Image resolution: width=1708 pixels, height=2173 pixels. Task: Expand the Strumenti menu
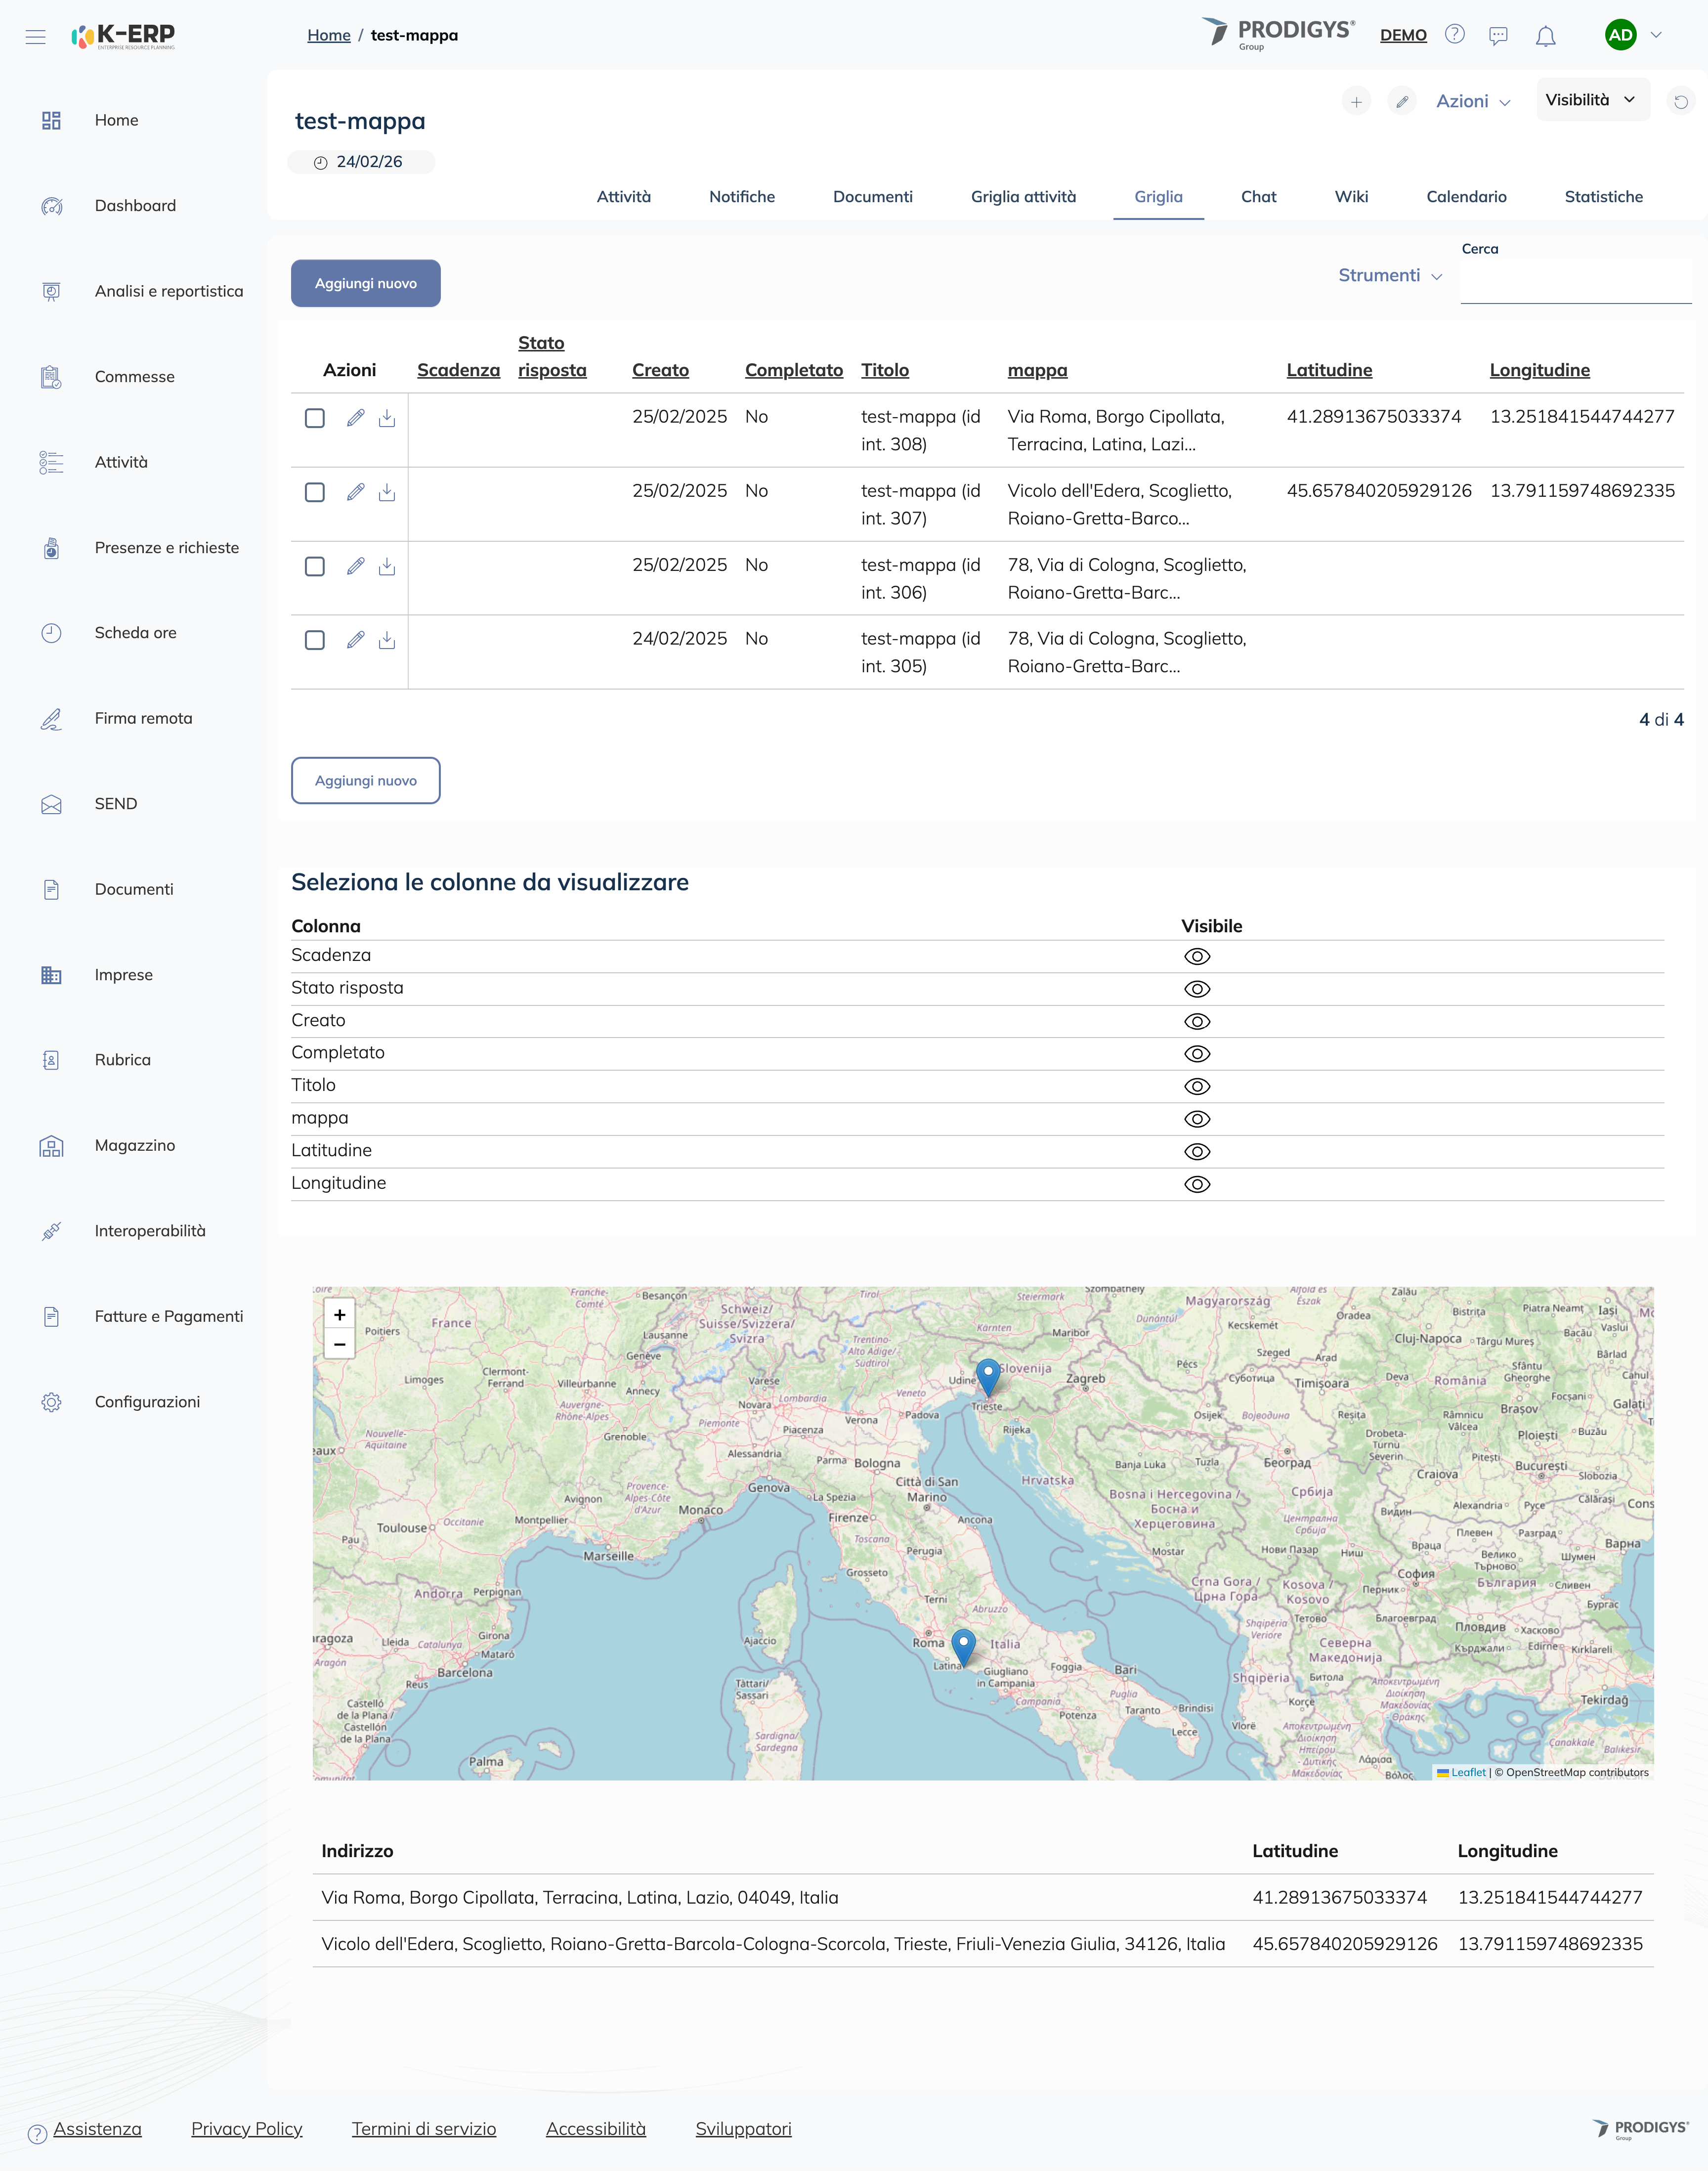pyautogui.click(x=1389, y=275)
